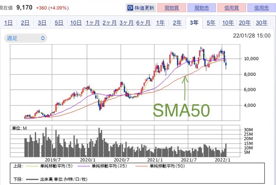Show the 10年 chart range

(228, 23)
